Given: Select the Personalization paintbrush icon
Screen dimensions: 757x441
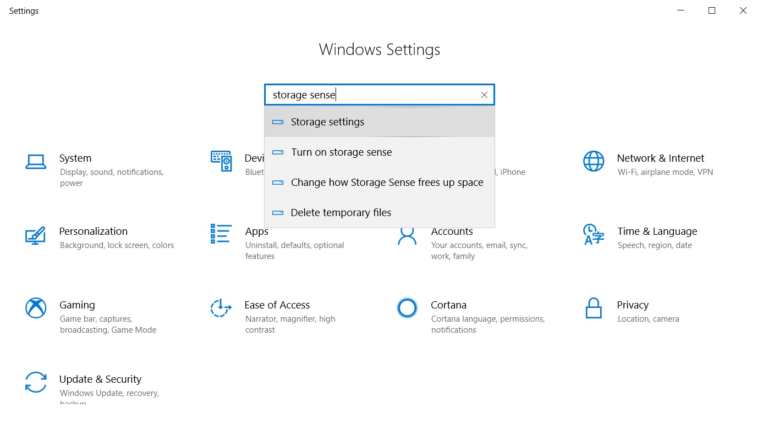Looking at the screenshot, I should 36,235.
